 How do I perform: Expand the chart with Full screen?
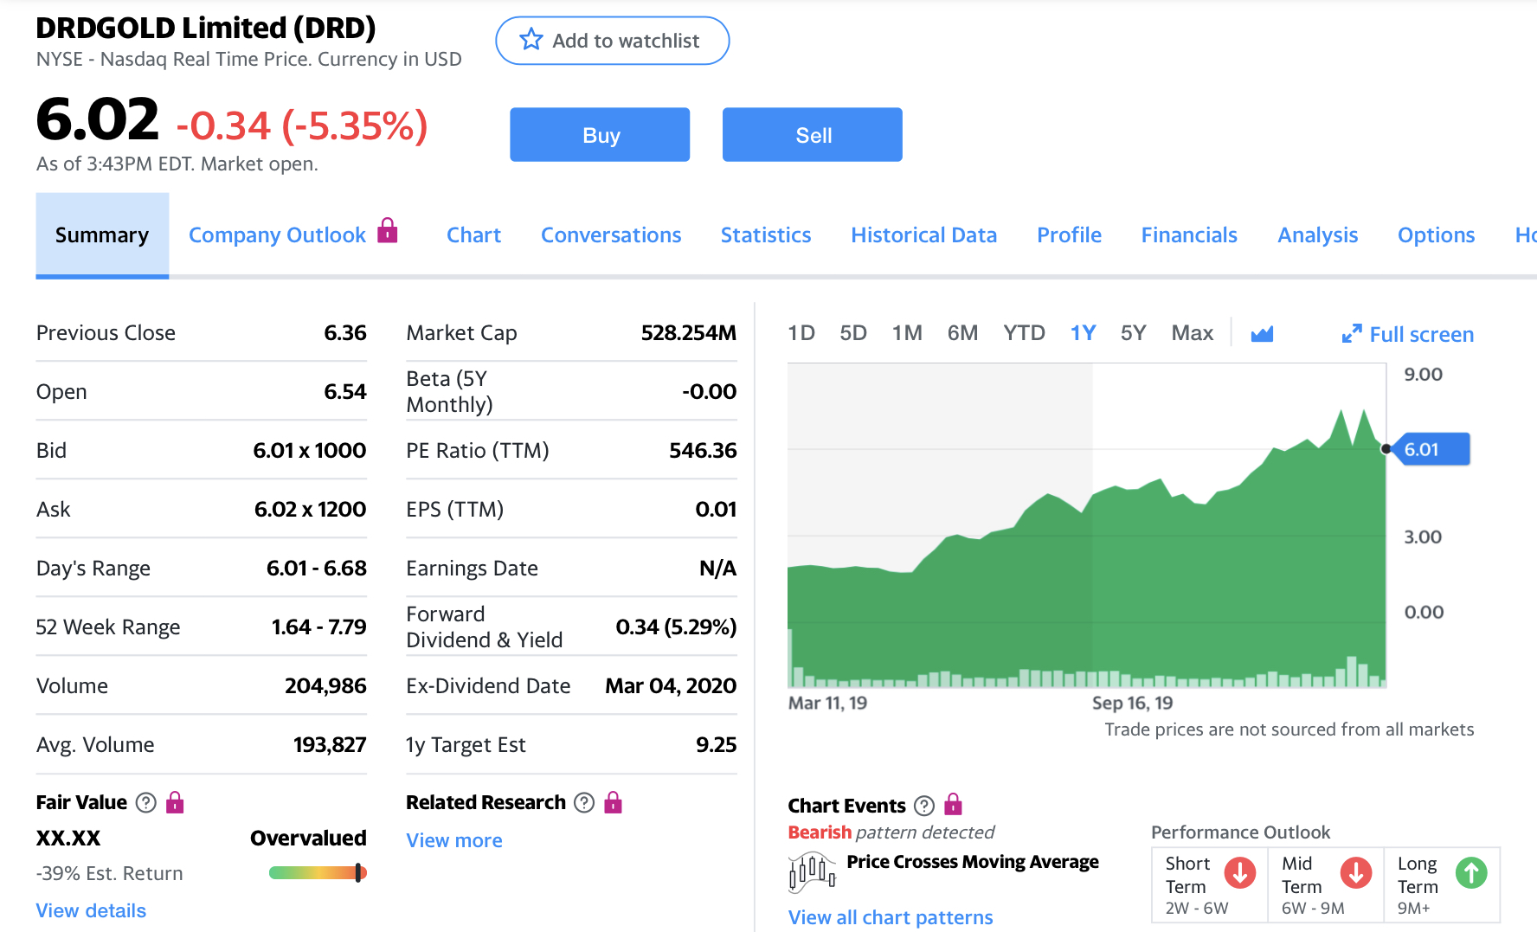tap(1408, 334)
